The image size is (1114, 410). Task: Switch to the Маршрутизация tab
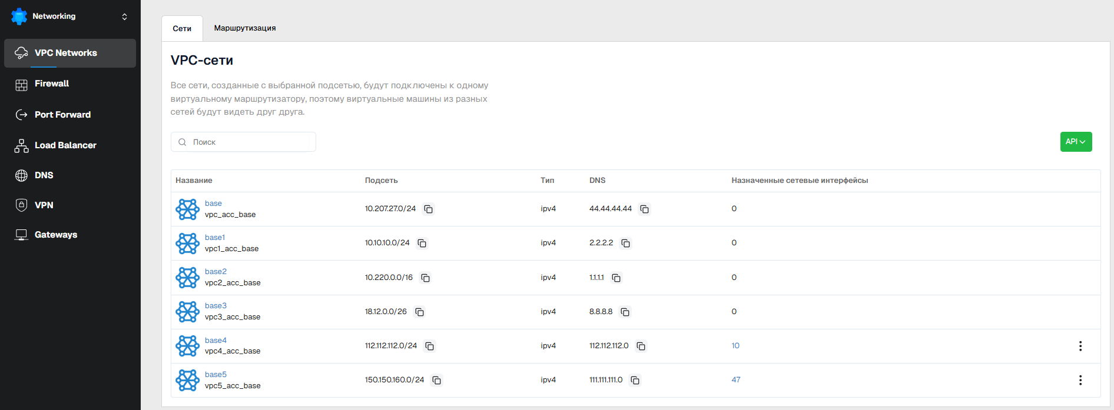[x=245, y=28]
